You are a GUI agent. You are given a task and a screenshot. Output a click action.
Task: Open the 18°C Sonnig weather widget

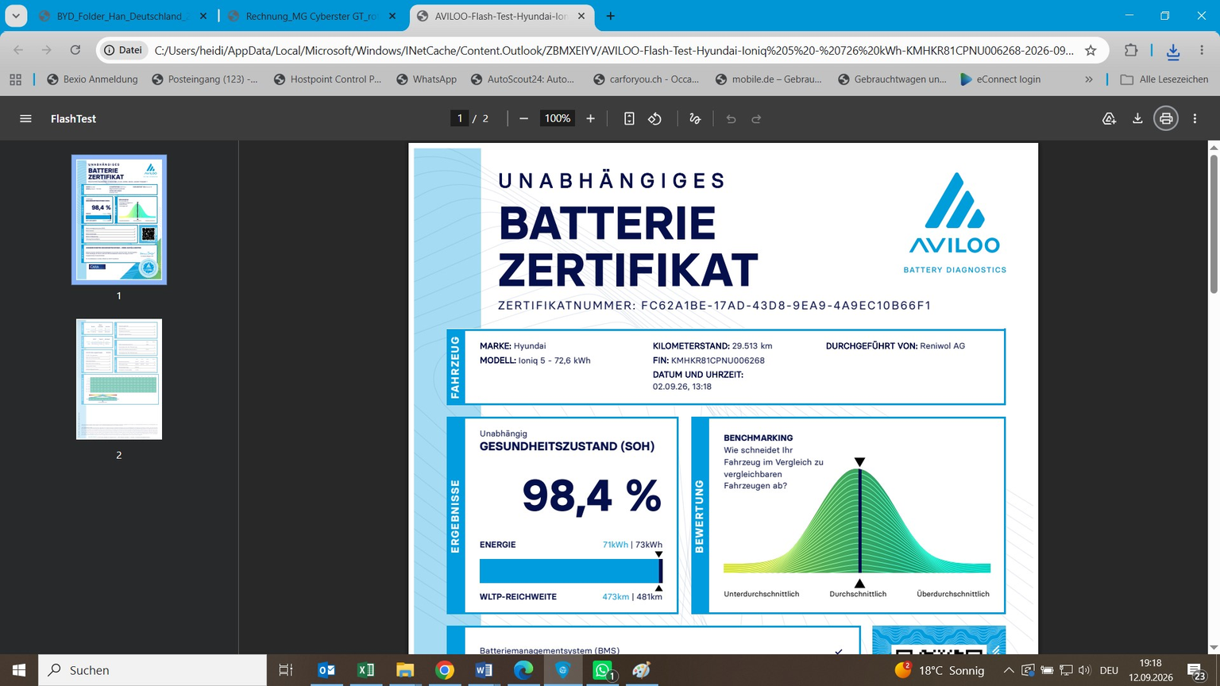pyautogui.click(x=939, y=670)
